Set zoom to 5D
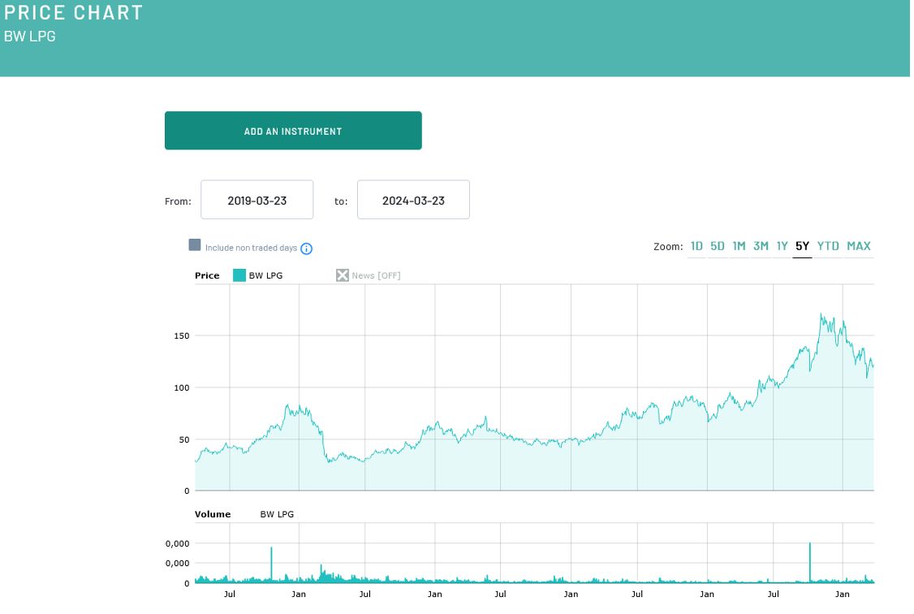 (x=719, y=247)
